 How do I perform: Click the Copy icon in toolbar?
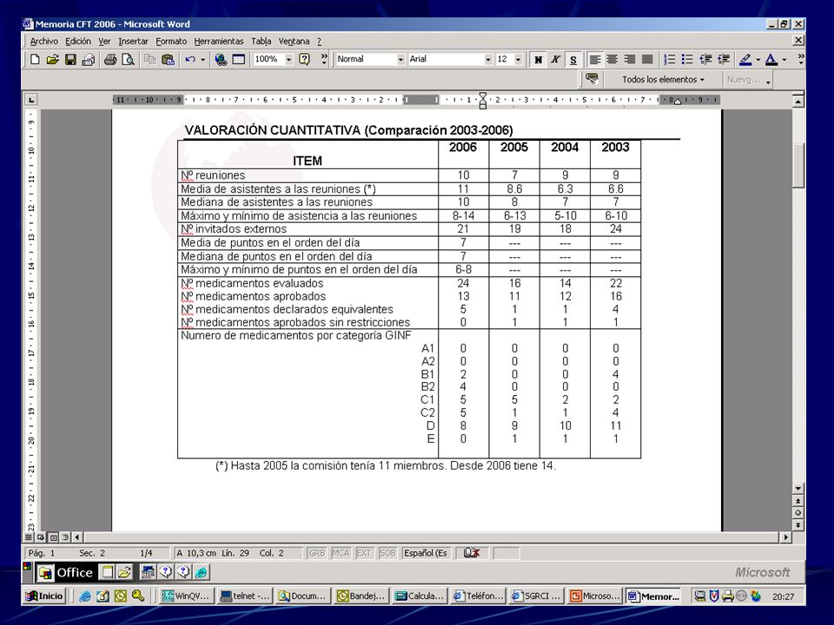150,60
